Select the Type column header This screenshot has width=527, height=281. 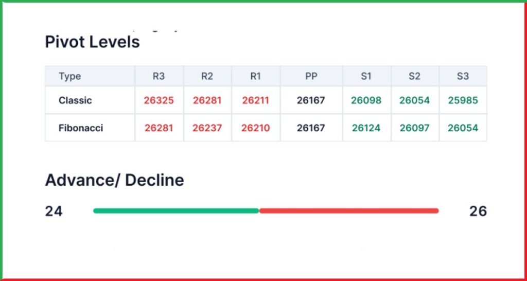click(x=69, y=76)
